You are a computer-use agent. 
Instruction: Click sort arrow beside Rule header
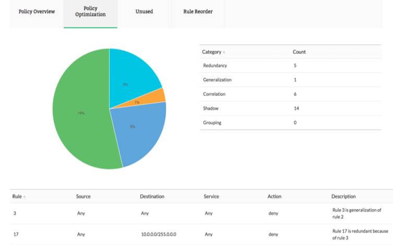[x=25, y=197]
